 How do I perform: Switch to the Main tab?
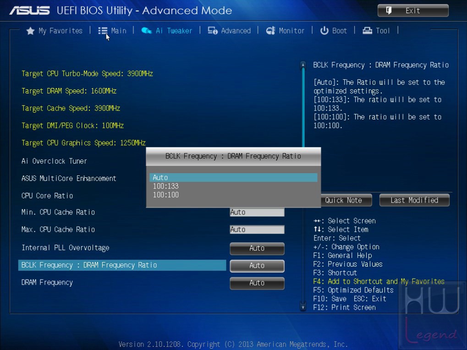click(x=112, y=31)
